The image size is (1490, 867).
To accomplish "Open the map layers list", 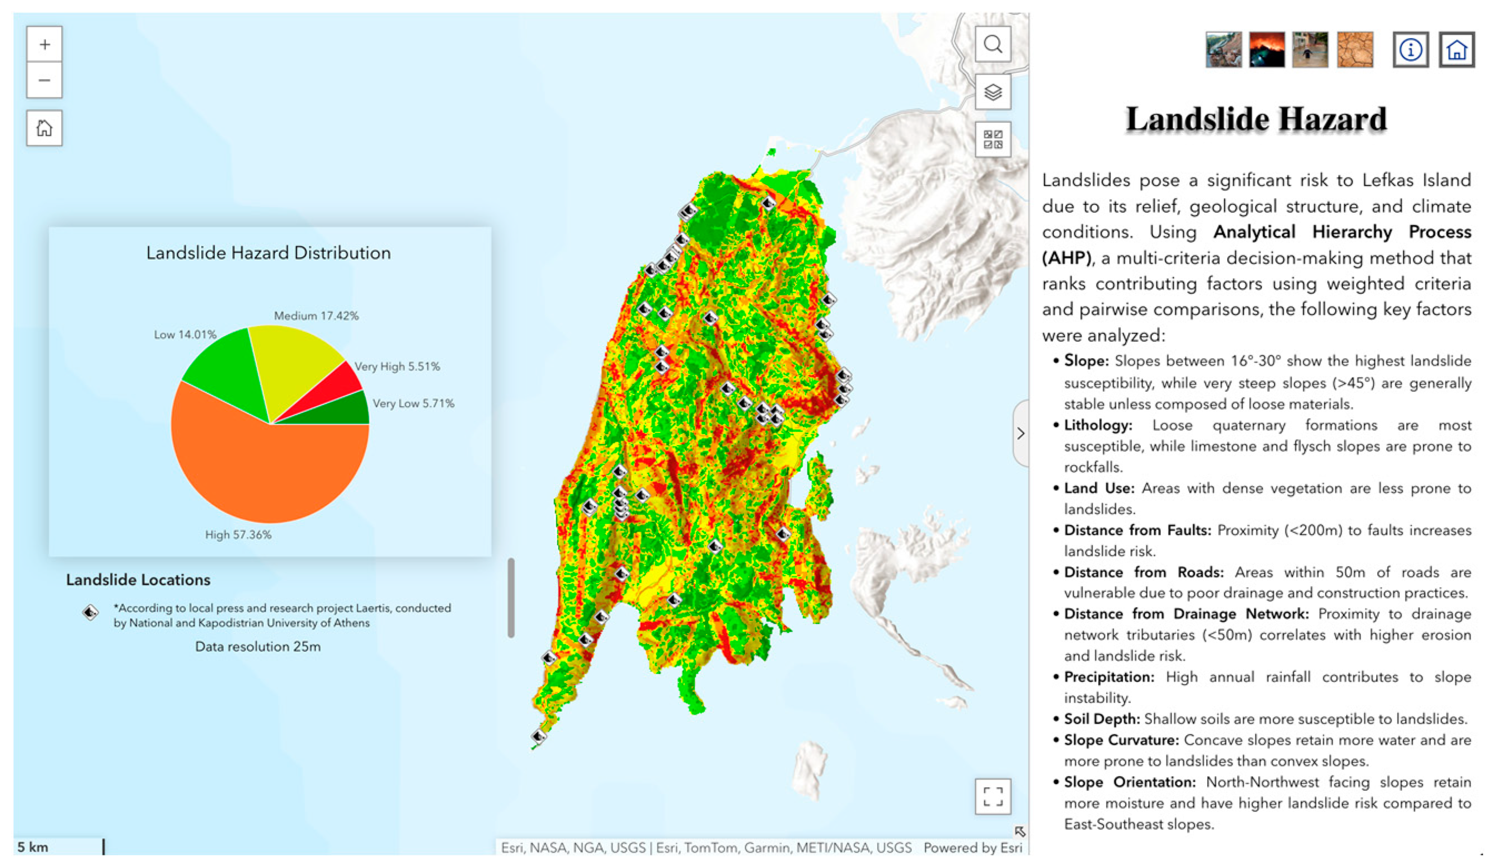I will [993, 92].
